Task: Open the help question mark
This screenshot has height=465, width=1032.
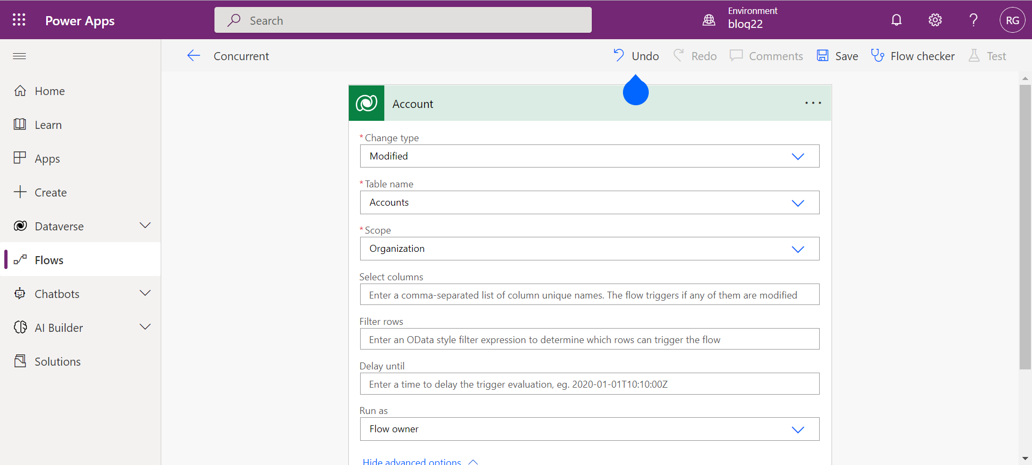Action: coord(973,20)
